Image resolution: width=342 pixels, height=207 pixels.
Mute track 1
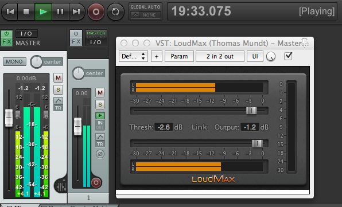[x=100, y=93]
